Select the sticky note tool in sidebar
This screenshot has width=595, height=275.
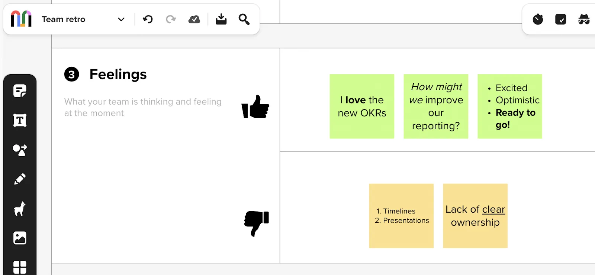tap(20, 91)
